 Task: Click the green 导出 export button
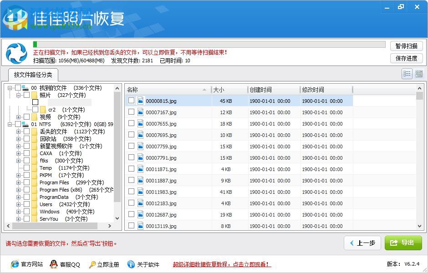click(x=403, y=243)
